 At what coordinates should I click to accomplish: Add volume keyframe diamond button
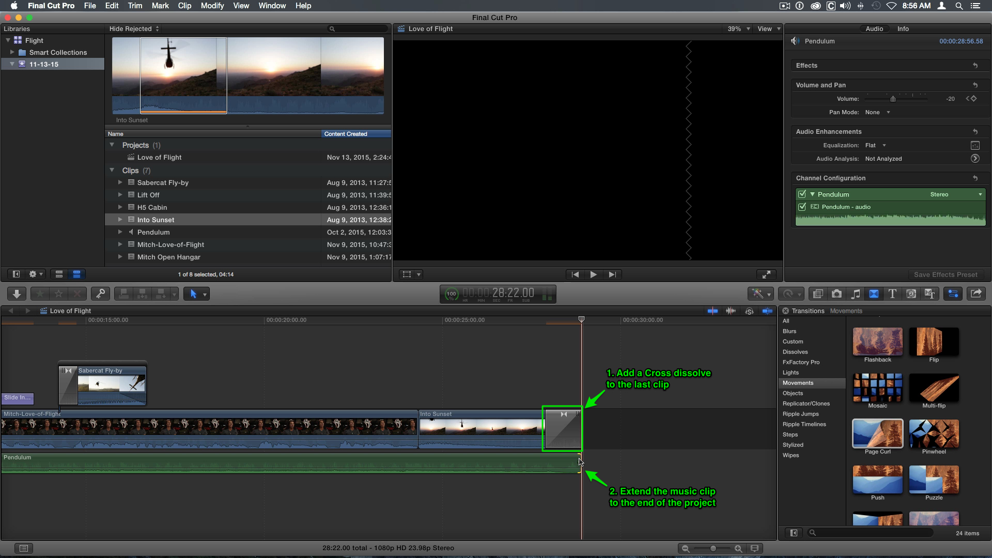(974, 99)
